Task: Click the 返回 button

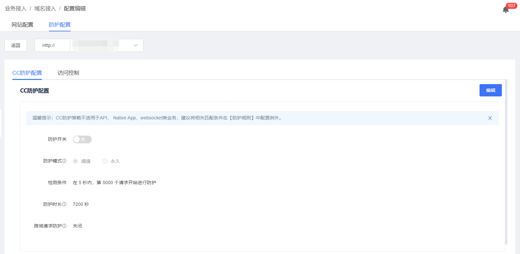Action: (16, 45)
